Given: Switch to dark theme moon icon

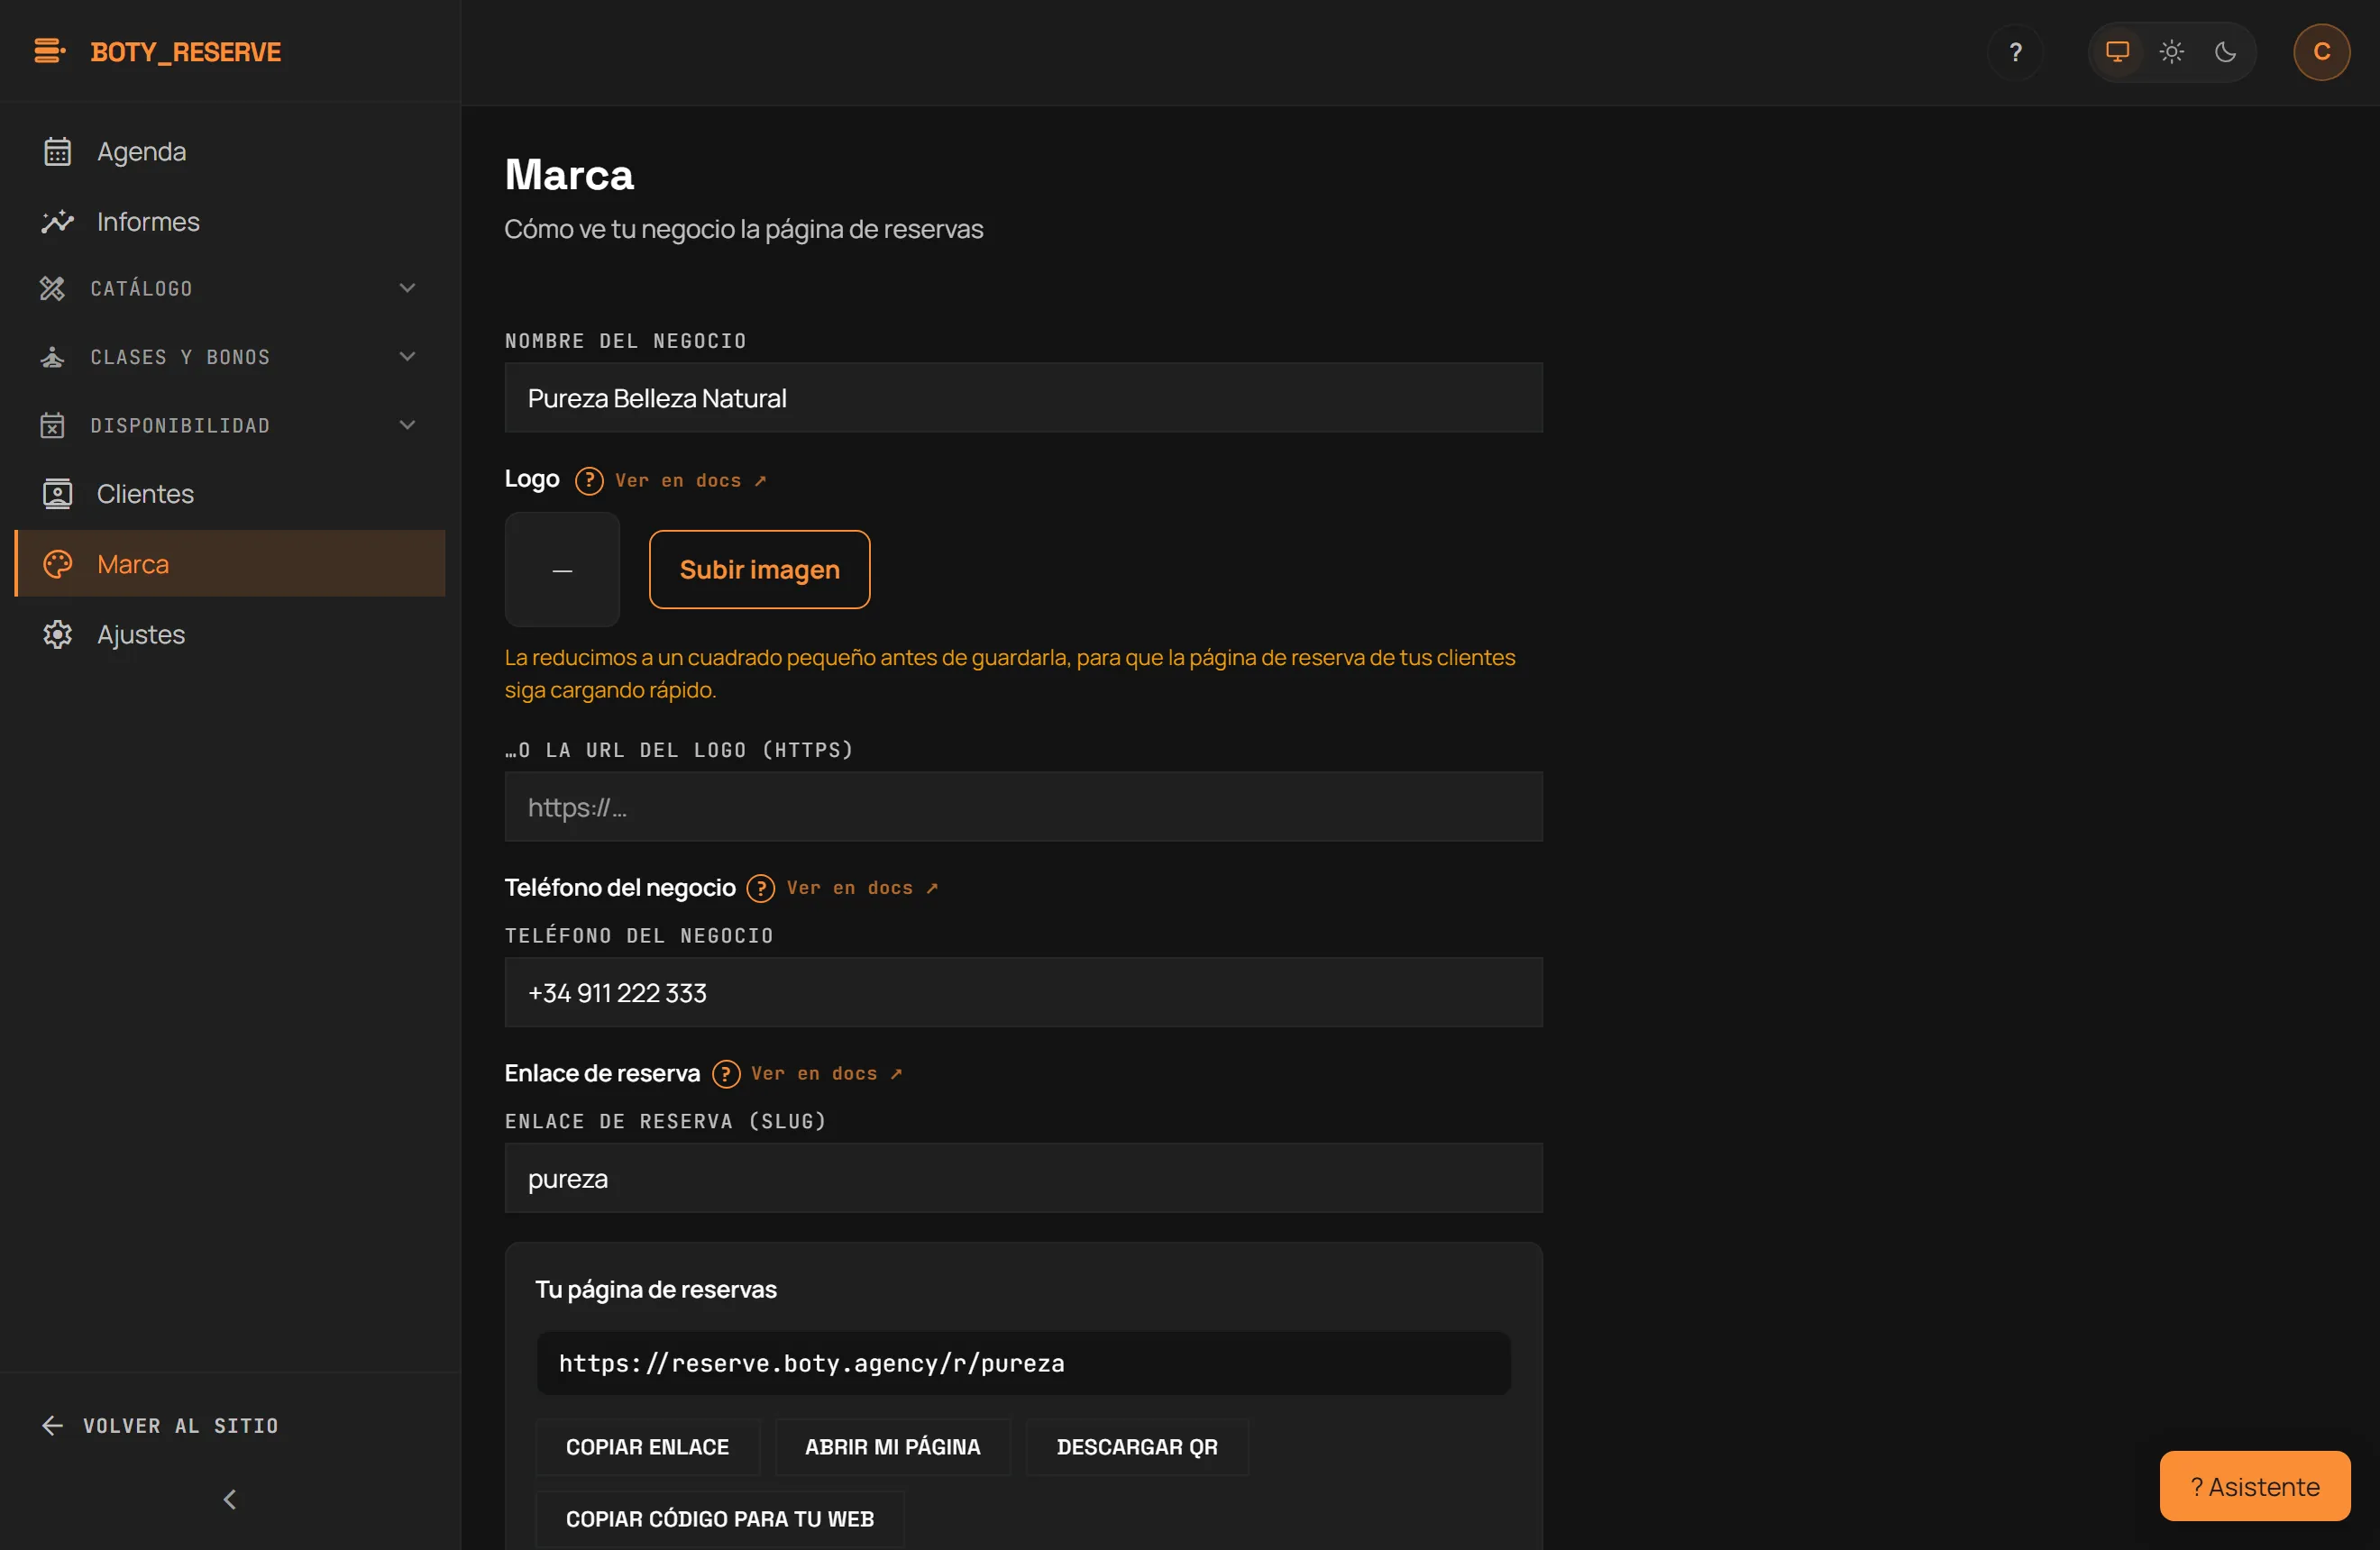Looking at the screenshot, I should (x=2225, y=52).
